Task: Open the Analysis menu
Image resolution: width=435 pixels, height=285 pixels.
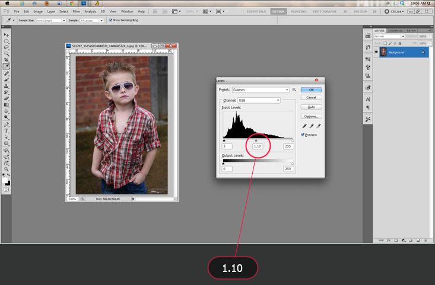Action: 90,11
